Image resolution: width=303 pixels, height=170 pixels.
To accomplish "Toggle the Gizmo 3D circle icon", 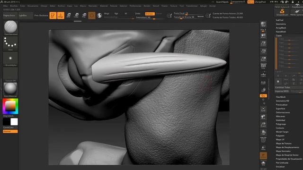I will pos(92,16).
